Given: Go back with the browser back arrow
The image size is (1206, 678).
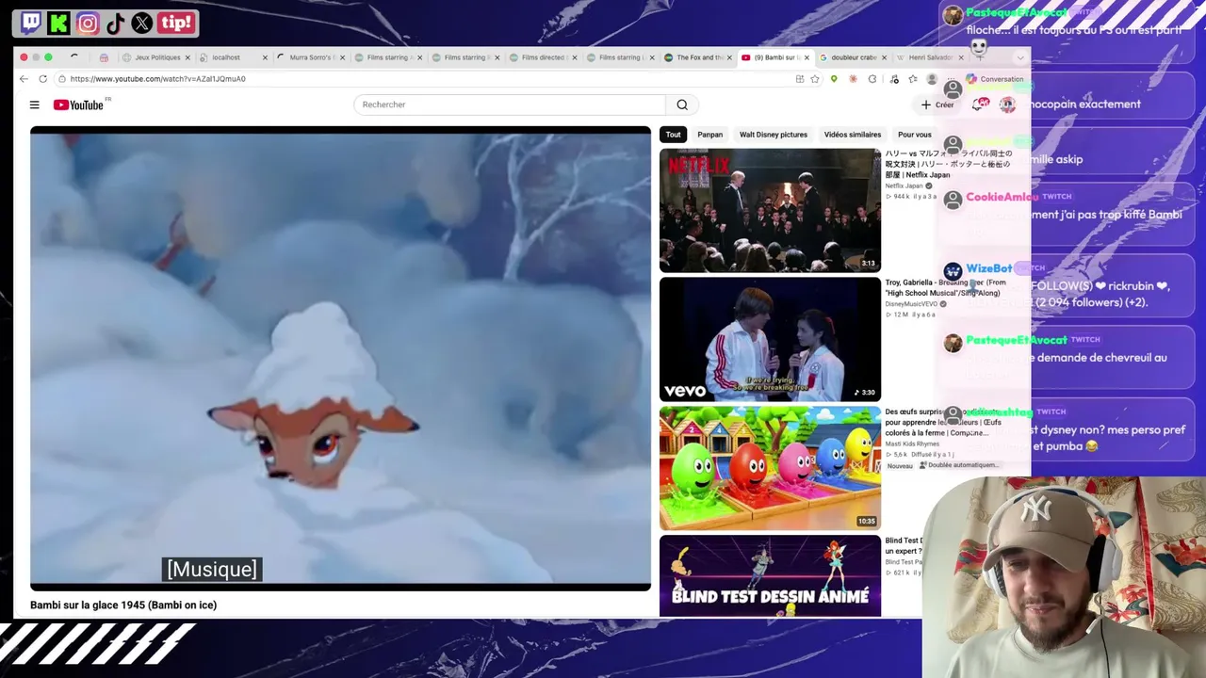Looking at the screenshot, I should 24,79.
